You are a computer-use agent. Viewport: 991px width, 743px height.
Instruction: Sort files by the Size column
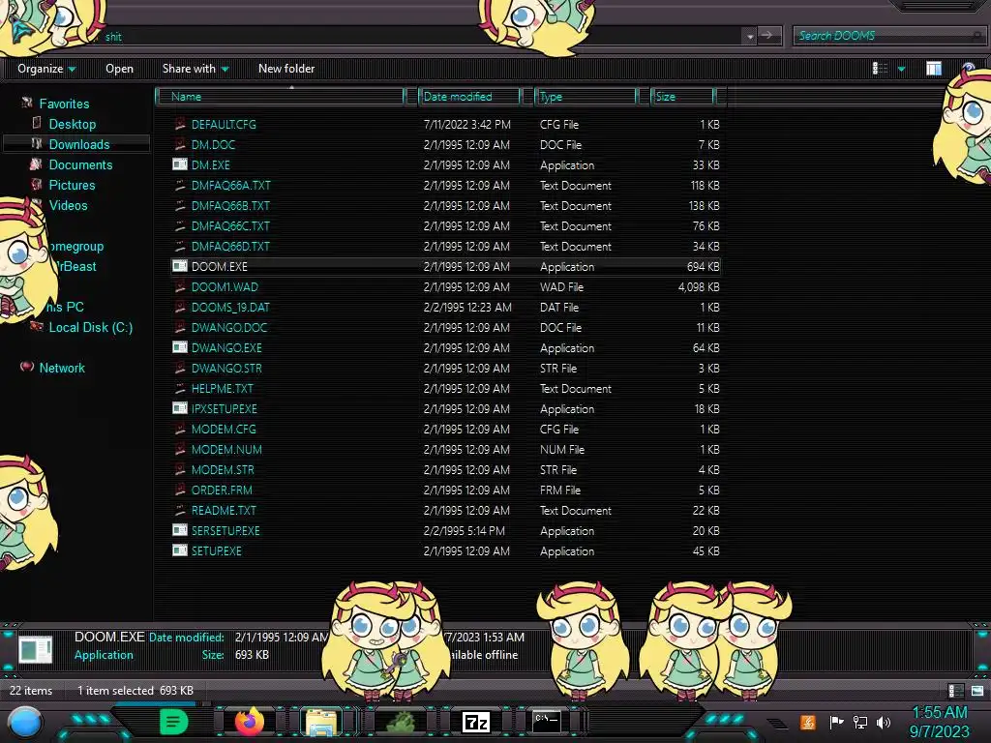point(683,97)
